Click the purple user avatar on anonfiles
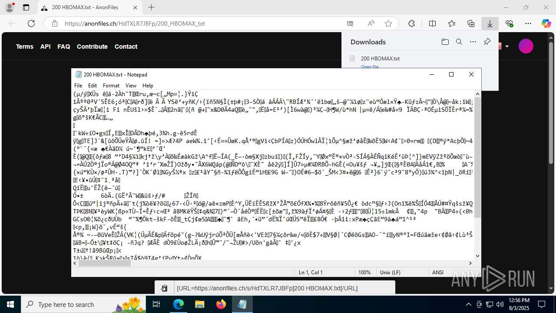Screen dimensions: 556x313 point(526,46)
